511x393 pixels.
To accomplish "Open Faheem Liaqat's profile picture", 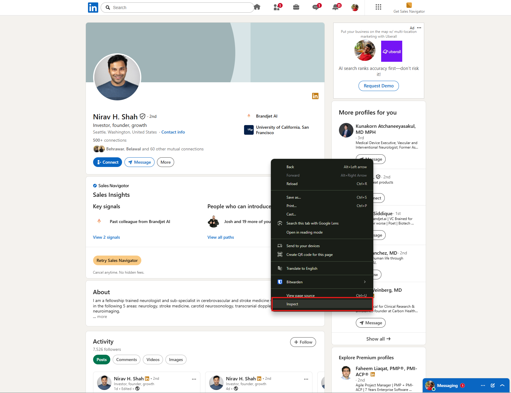I will point(346,373).
